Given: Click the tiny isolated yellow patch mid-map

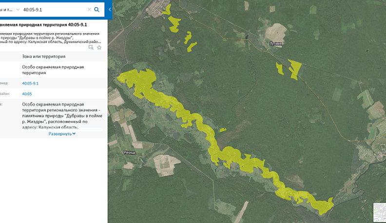Looking at the screenshot, I should [x=222, y=130].
